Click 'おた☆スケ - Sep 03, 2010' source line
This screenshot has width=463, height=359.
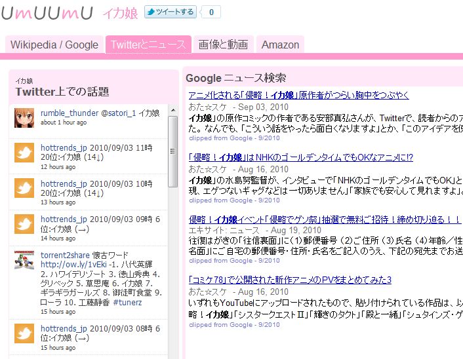tap(238, 107)
